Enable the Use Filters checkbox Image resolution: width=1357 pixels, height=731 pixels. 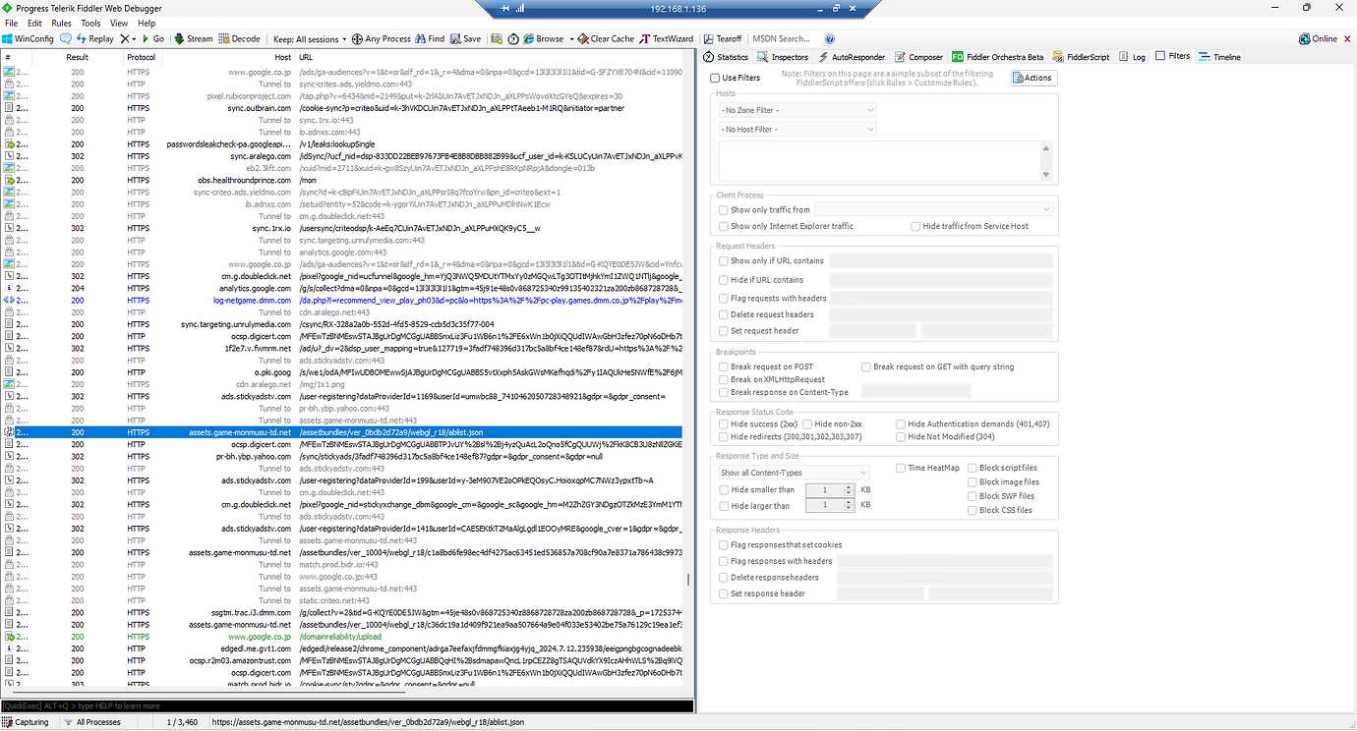point(715,78)
